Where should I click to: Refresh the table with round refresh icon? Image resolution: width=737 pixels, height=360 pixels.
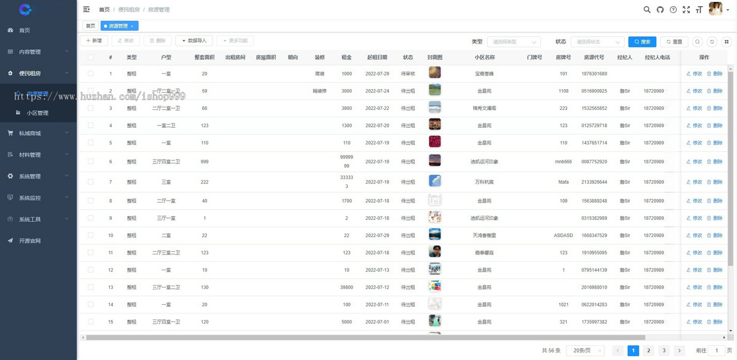712,41
